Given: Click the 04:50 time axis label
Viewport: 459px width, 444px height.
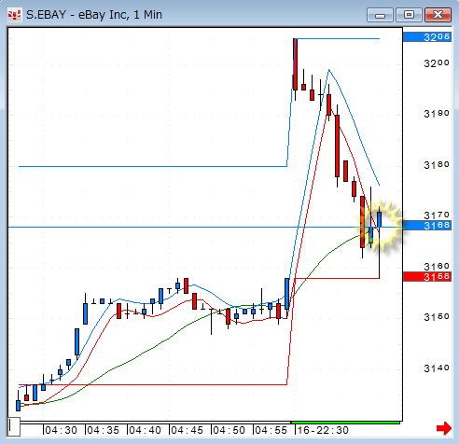Looking at the screenshot, I should tap(229, 430).
